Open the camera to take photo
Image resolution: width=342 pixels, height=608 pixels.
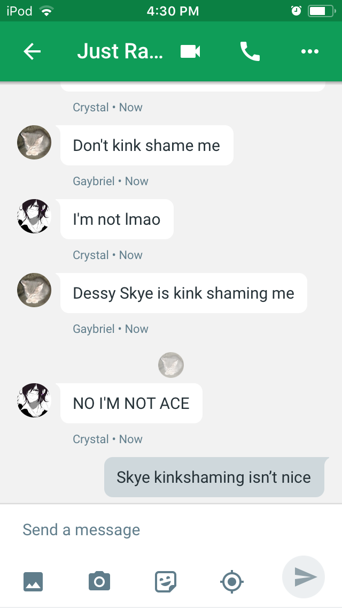[99, 581]
